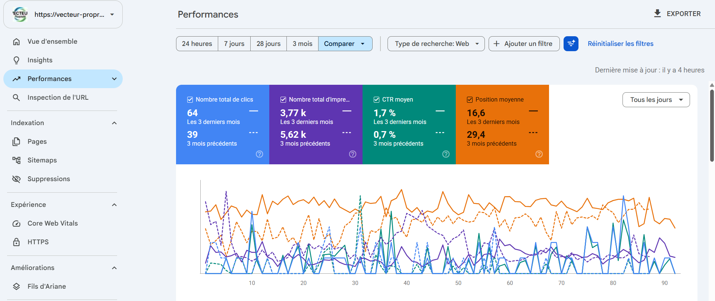This screenshot has width=715, height=301.
Task: Open the Sitemaps icon in sidebar
Action: point(16,160)
